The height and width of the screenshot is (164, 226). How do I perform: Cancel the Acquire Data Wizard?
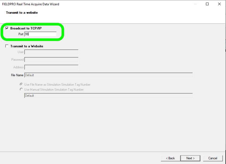pos(213,158)
